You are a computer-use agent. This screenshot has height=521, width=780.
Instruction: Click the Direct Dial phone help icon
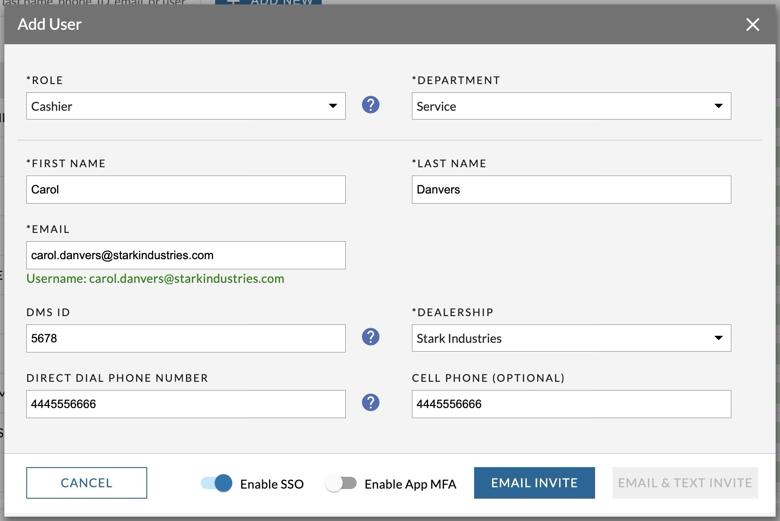click(x=370, y=403)
